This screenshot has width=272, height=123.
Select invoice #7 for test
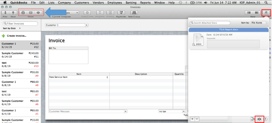point(20,93)
